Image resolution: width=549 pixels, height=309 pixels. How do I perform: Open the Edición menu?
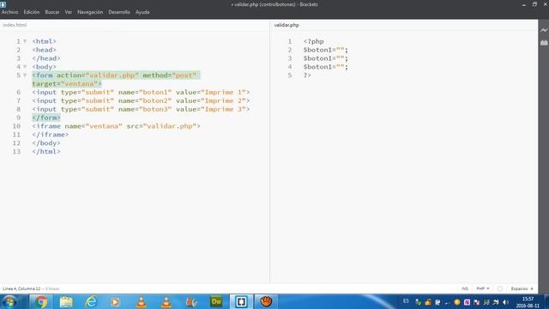(x=32, y=12)
